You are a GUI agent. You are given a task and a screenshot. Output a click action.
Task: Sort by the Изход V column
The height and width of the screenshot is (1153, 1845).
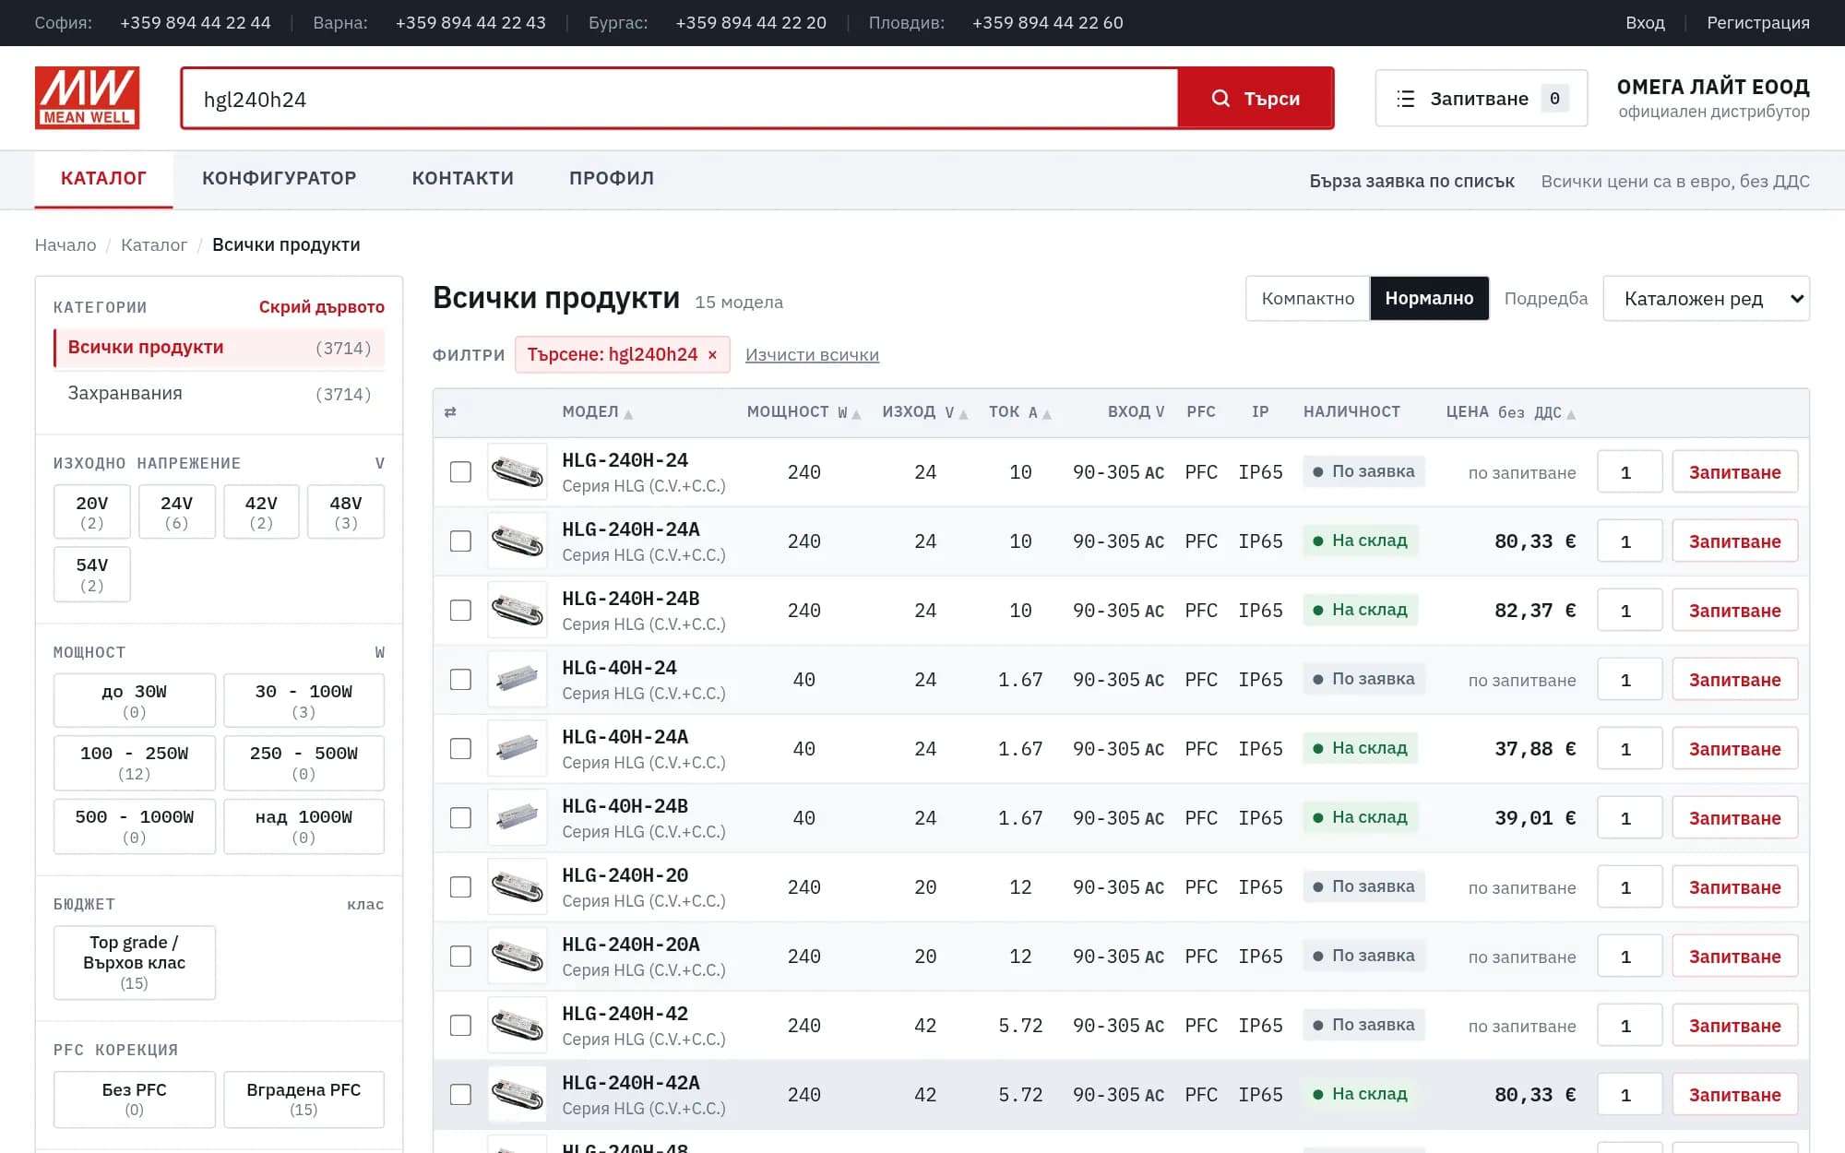click(x=924, y=412)
